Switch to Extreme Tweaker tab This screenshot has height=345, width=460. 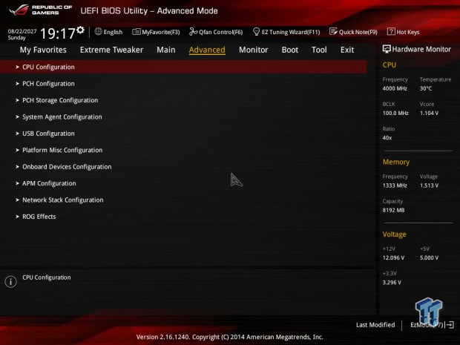pyautogui.click(x=111, y=50)
